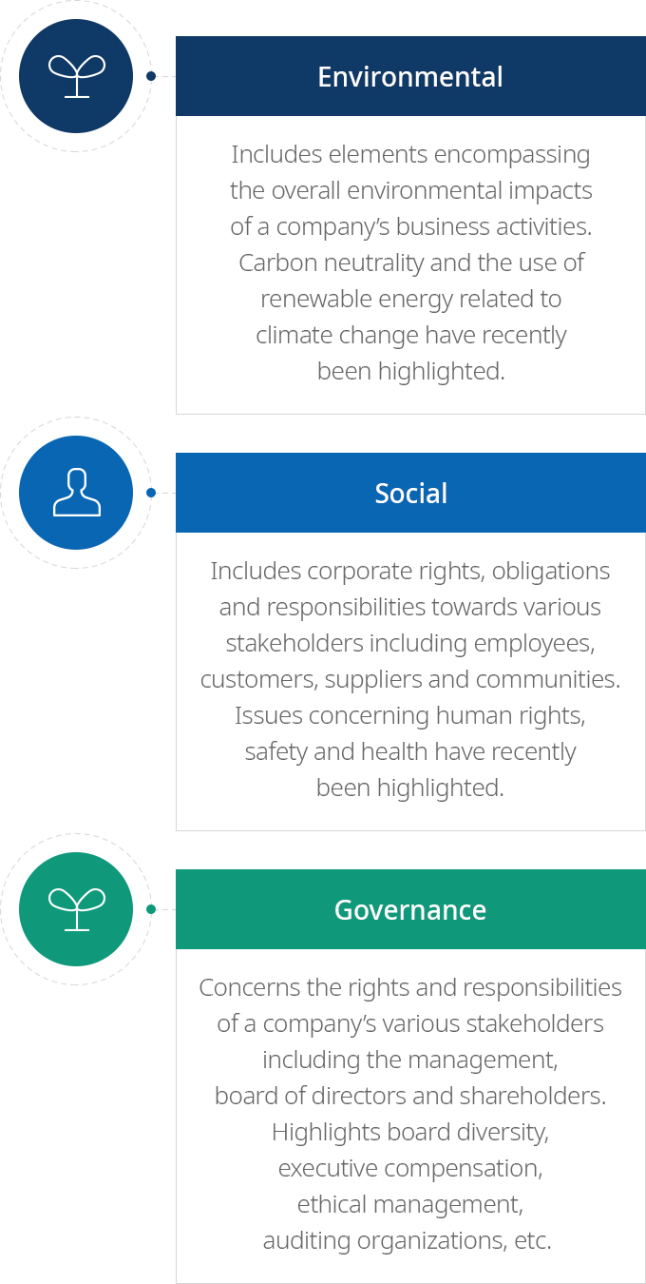Click the 'Issues concerning human rights' text line

click(x=410, y=715)
